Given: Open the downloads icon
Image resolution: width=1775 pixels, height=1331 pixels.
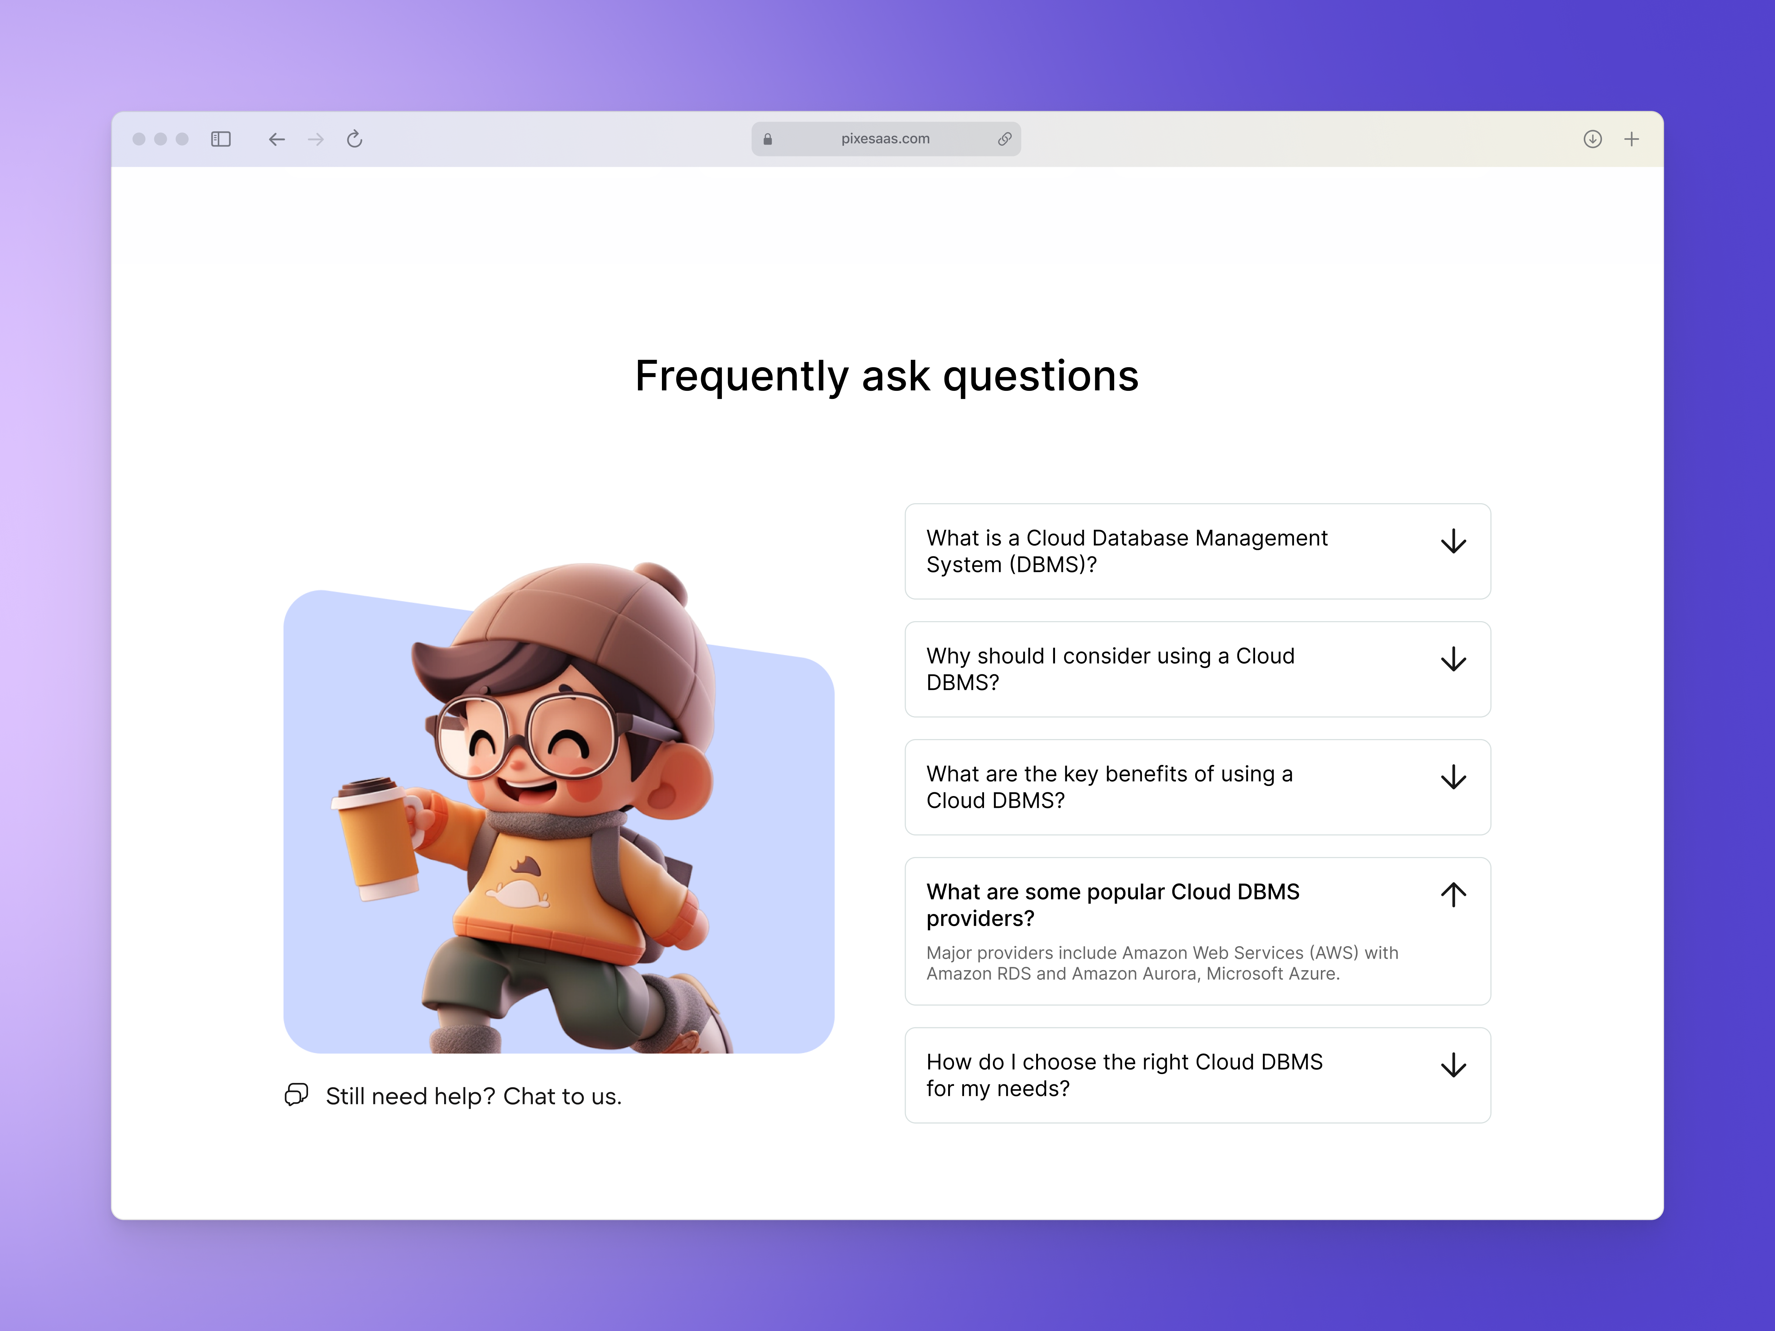Looking at the screenshot, I should pos(1592,140).
